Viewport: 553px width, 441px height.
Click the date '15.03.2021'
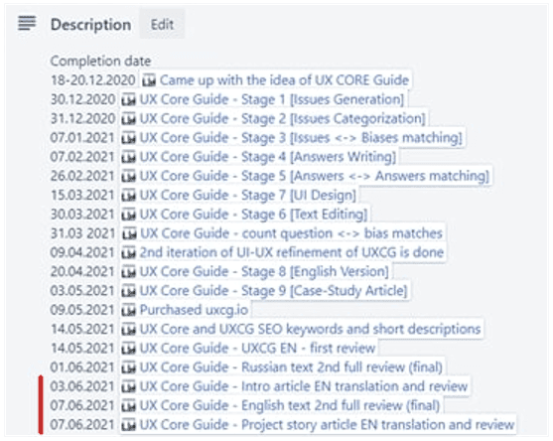click(82, 195)
